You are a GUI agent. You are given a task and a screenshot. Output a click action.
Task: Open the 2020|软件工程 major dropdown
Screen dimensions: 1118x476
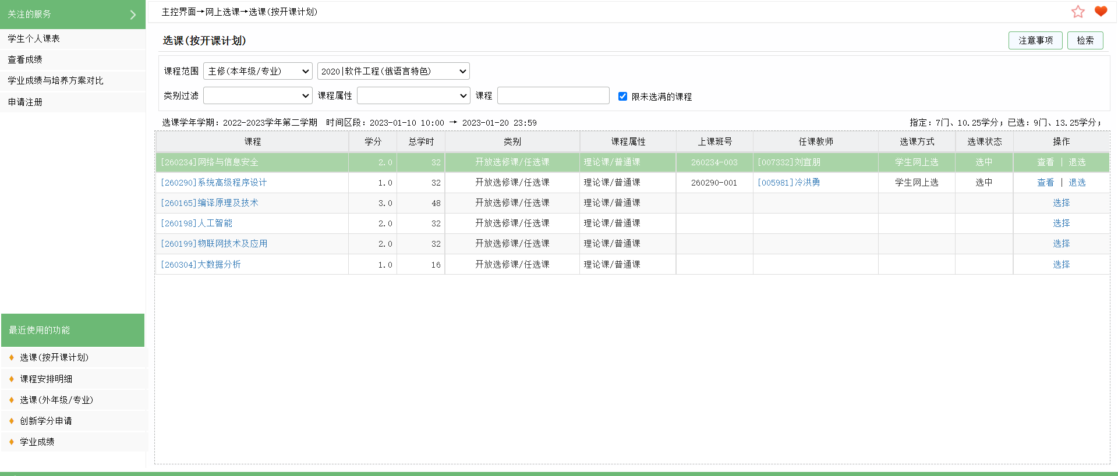(x=394, y=71)
